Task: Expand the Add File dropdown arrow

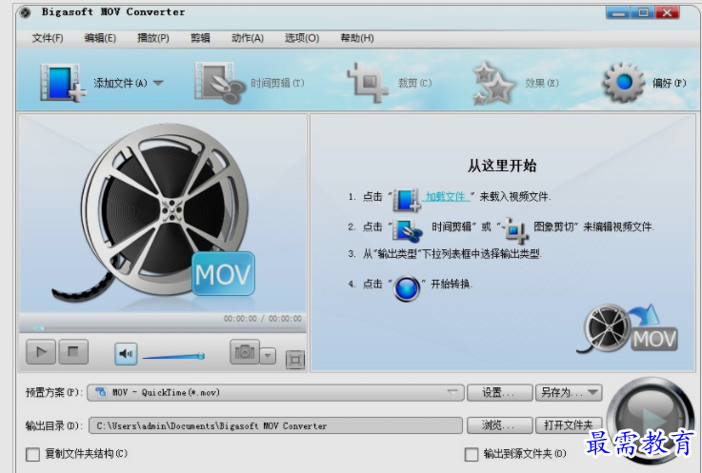Action: click(x=158, y=83)
